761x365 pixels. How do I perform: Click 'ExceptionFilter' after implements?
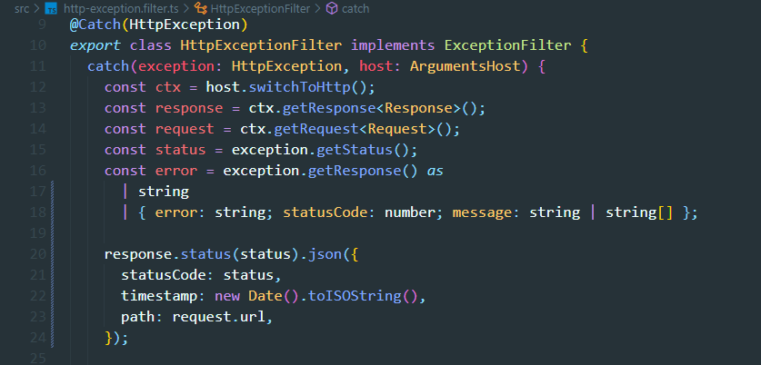click(508, 45)
